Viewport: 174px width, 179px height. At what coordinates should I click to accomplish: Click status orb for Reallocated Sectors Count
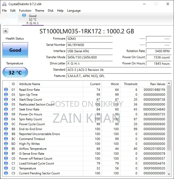[6, 104]
